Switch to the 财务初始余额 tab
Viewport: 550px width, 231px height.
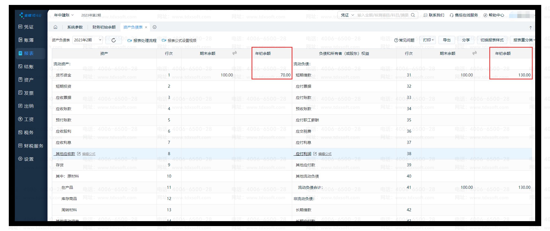point(104,27)
